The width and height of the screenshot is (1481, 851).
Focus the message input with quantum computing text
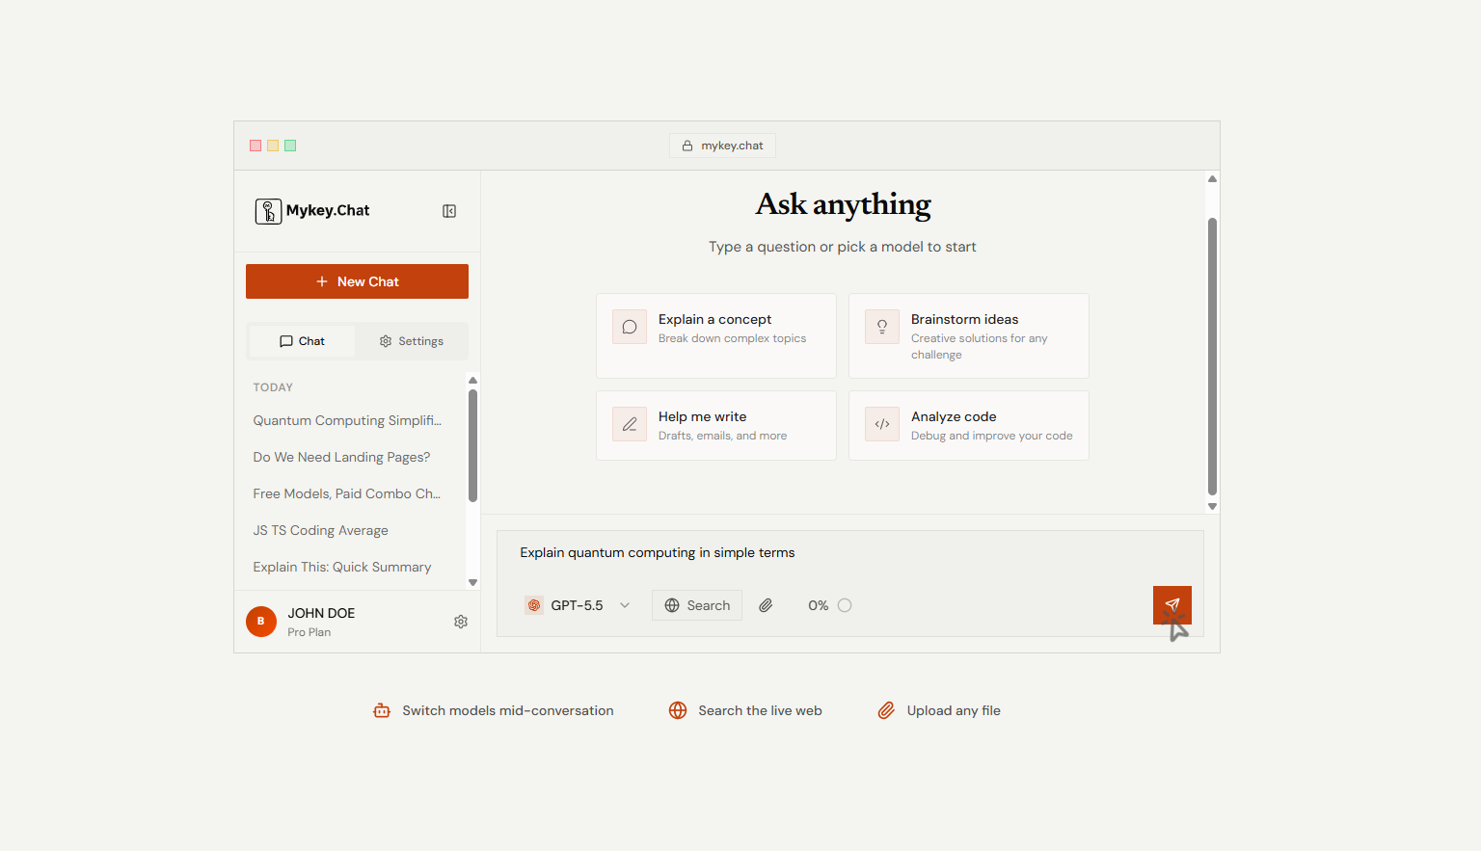coord(849,553)
